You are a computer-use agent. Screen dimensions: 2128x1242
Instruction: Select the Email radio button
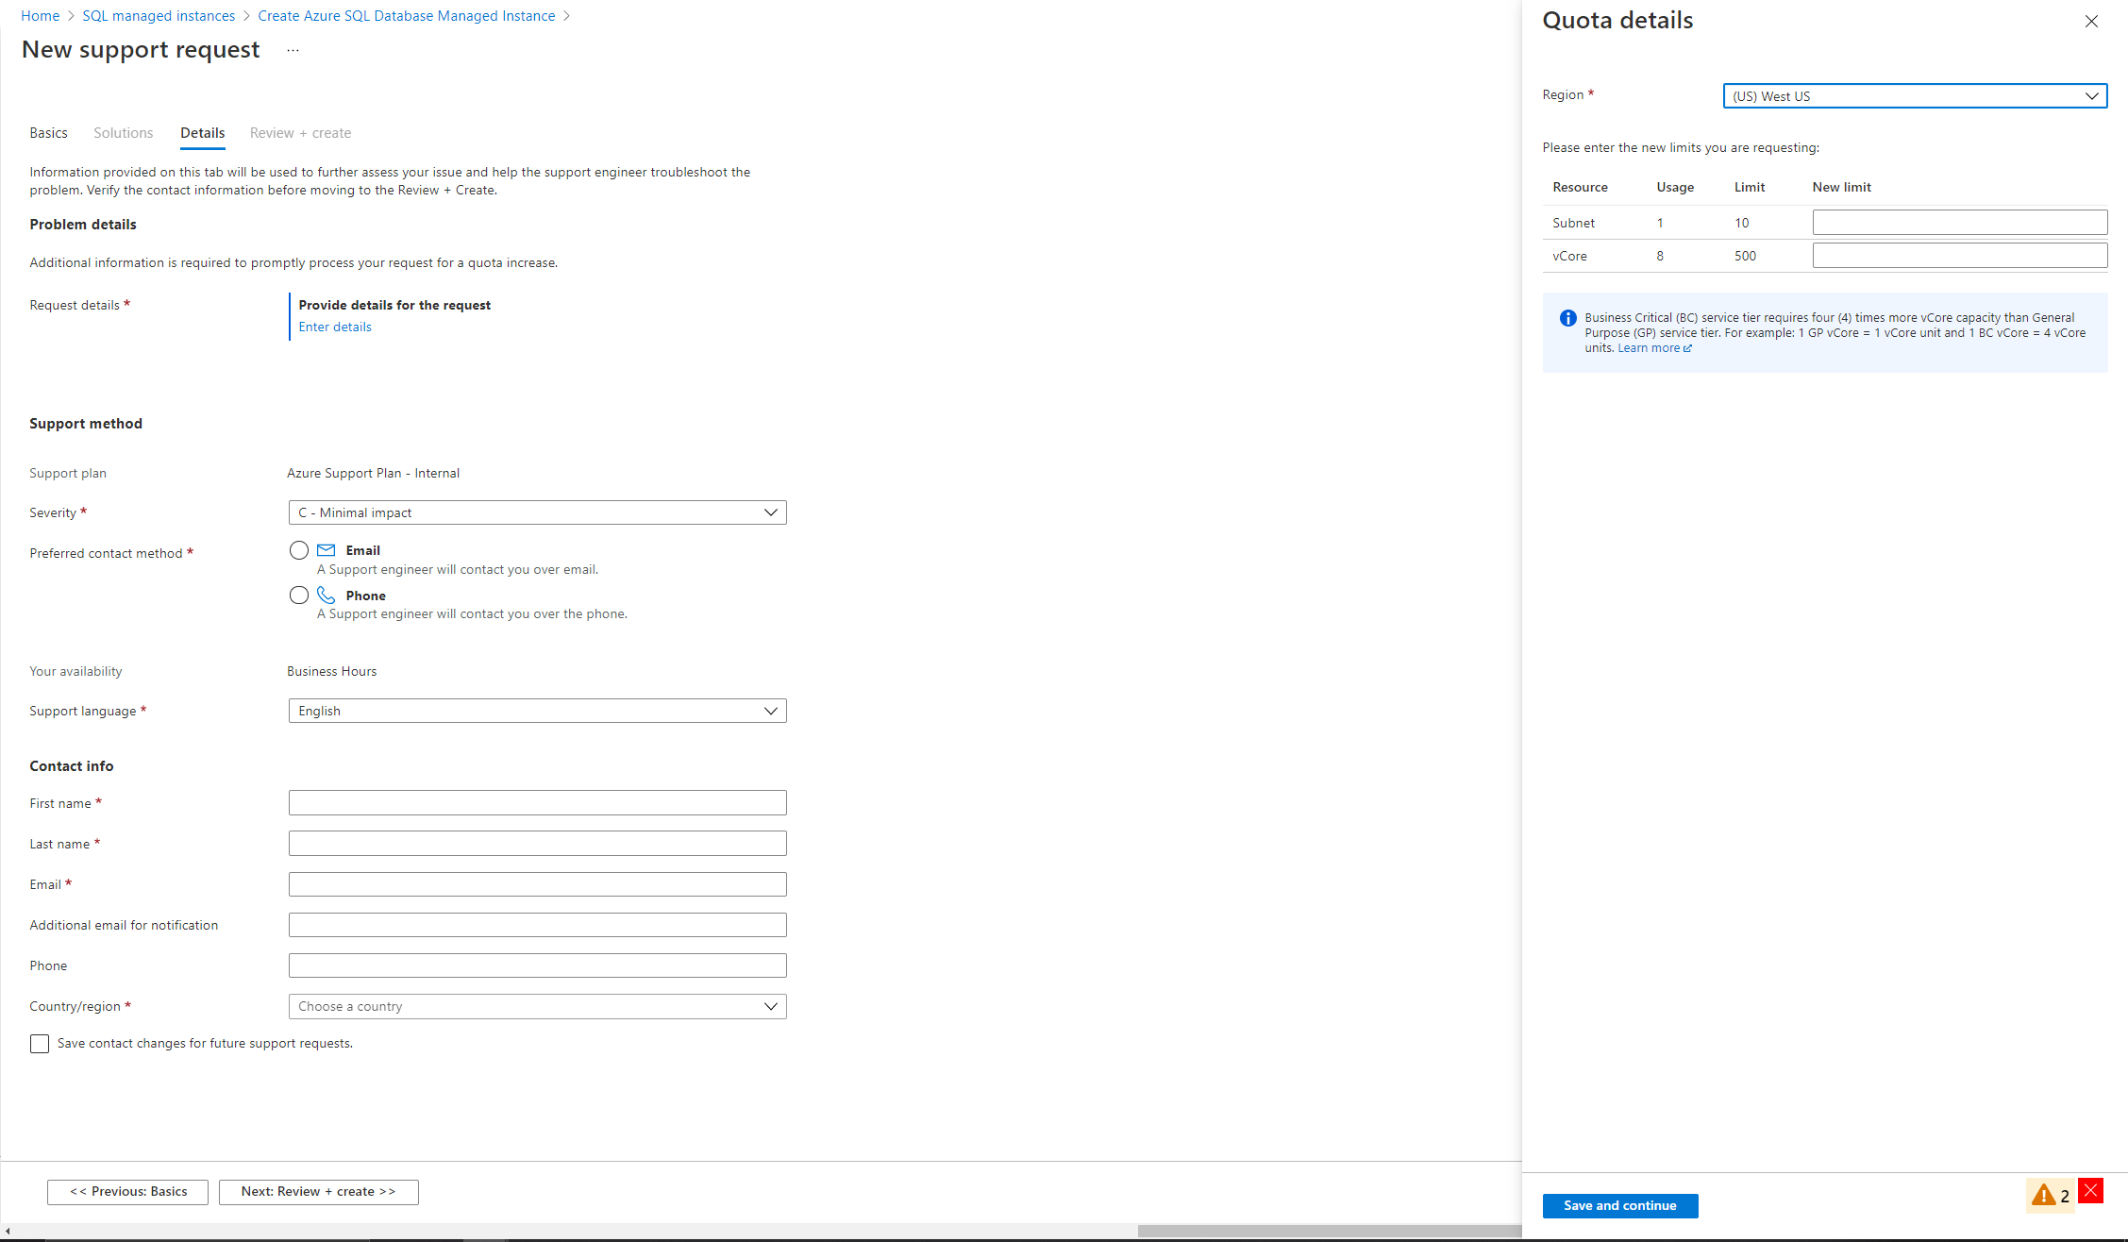pyautogui.click(x=297, y=550)
